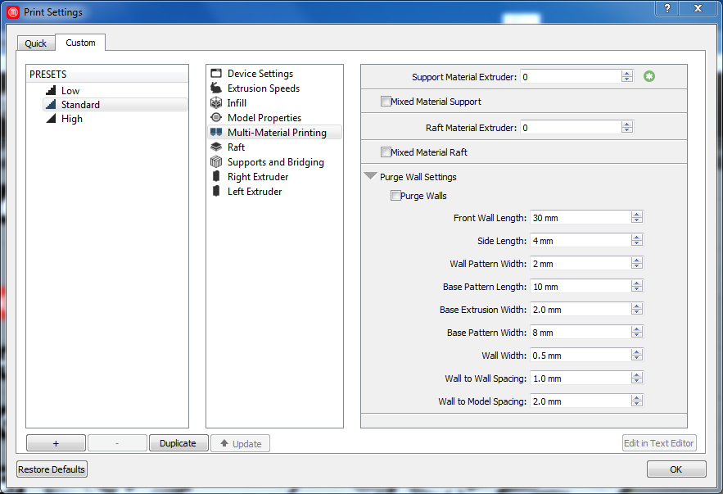This screenshot has width=723, height=494.
Task: Click the Right Extruder icon
Action: (x=216, y=176)
